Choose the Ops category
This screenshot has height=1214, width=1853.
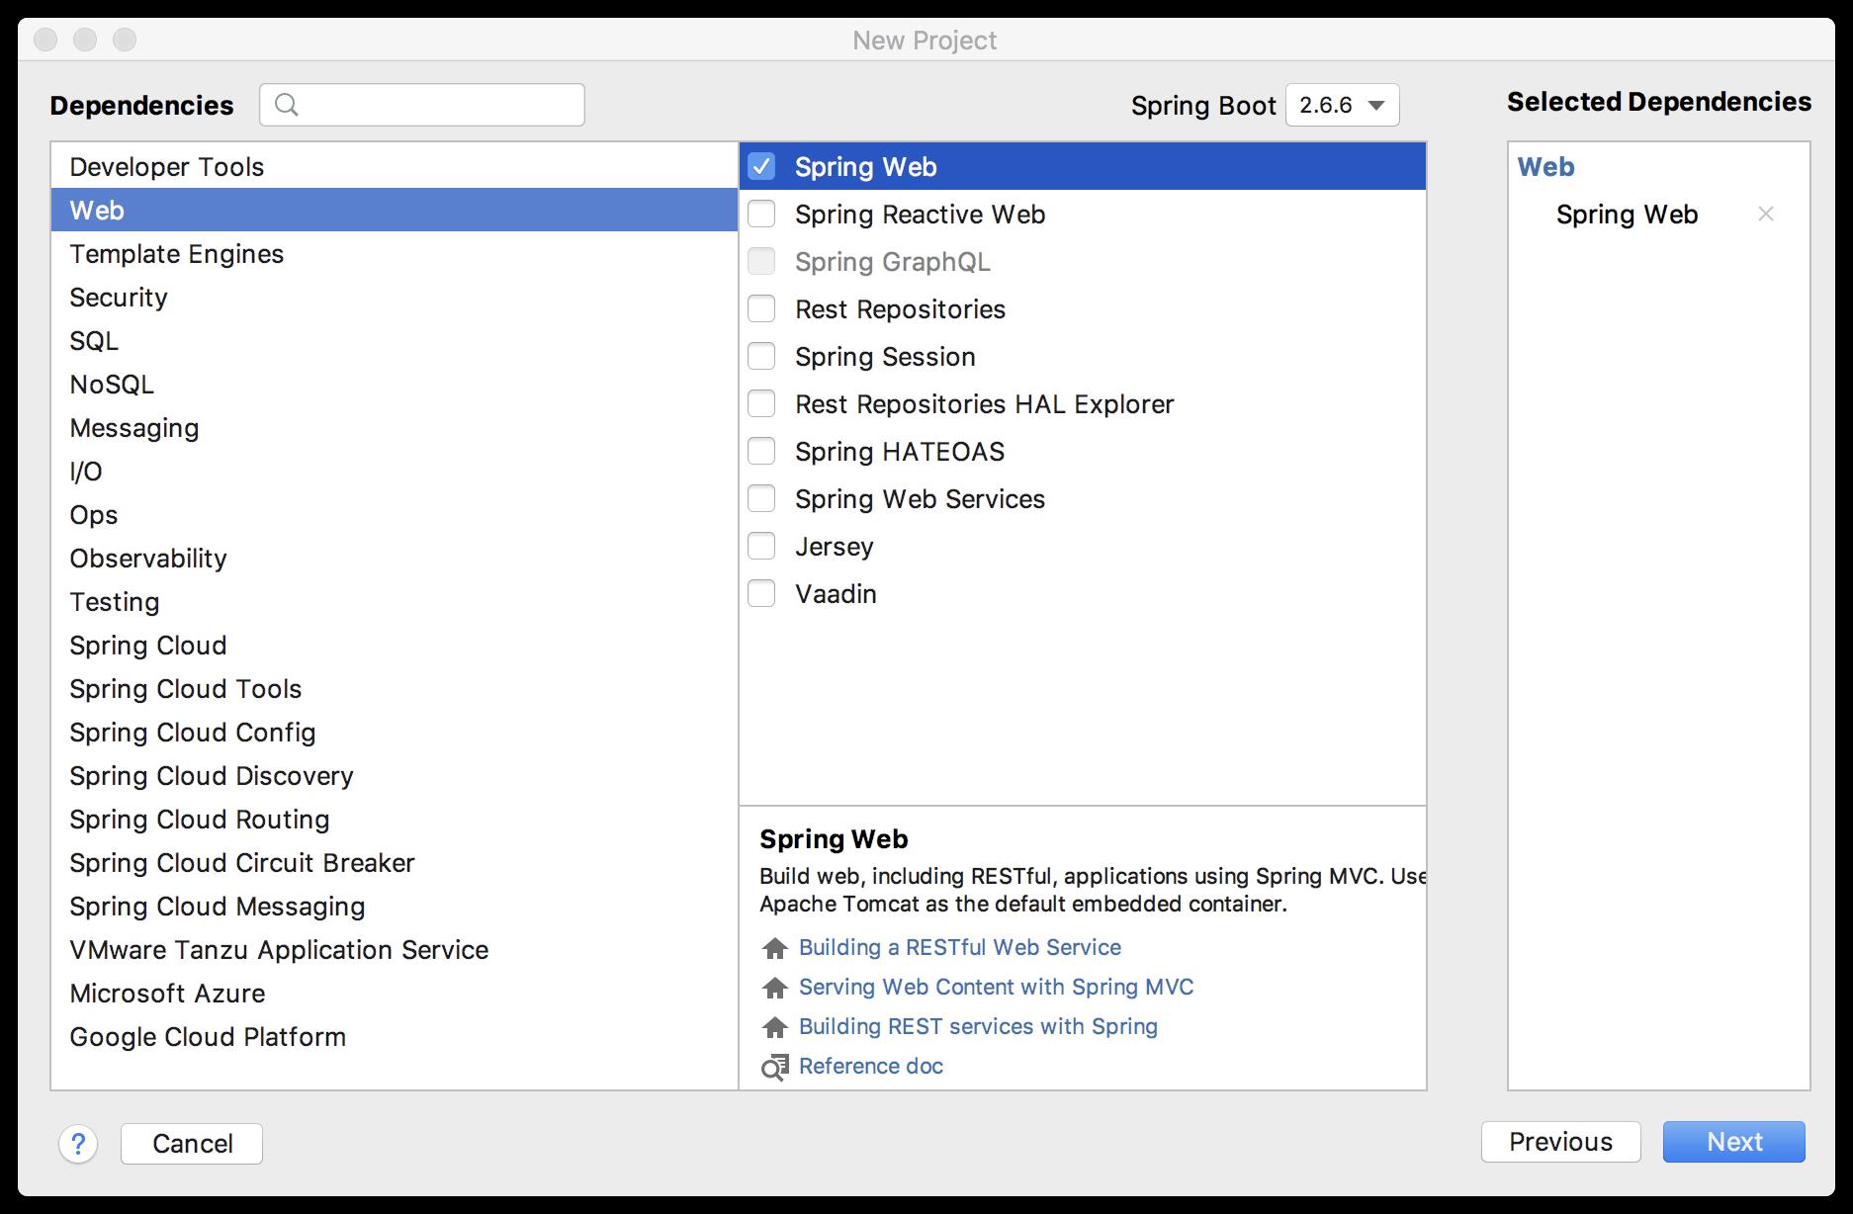(395, 515)
